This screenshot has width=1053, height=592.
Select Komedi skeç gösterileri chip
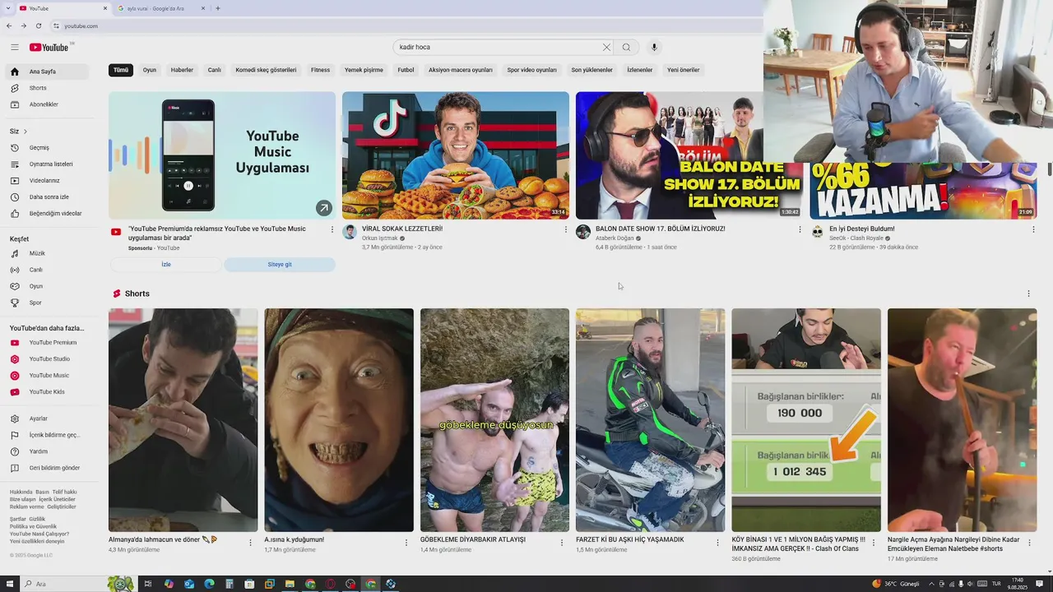tap(266, 70)
